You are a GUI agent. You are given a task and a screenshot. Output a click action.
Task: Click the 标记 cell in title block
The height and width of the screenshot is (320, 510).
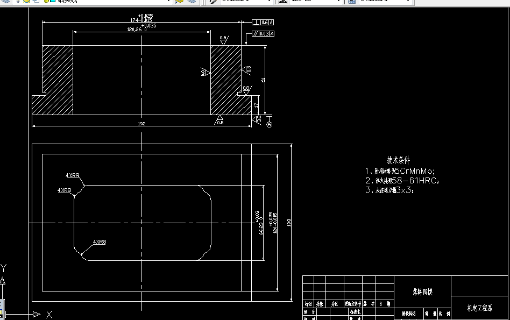coord(308,304)
